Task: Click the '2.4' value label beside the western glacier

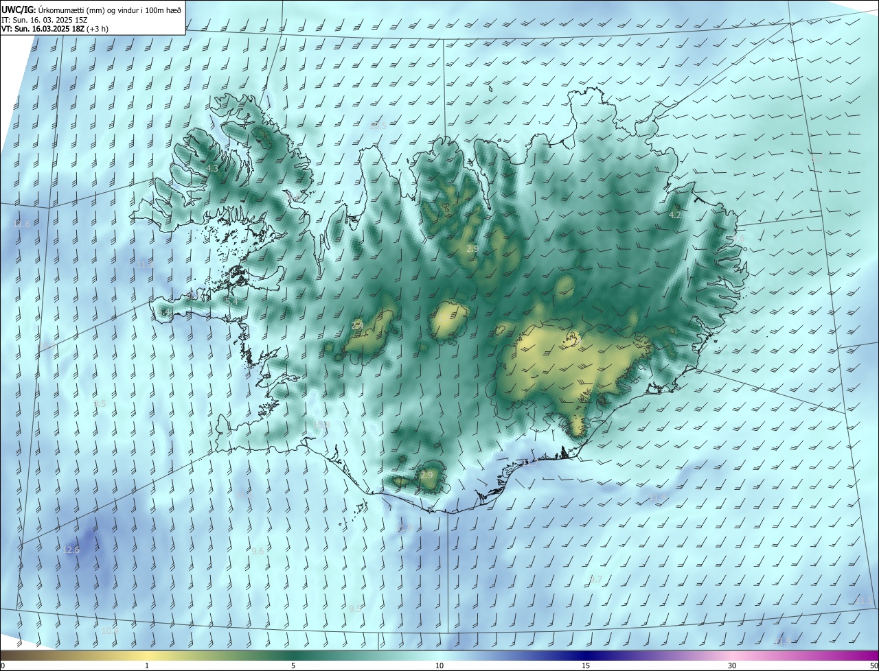Action: click(x=357, y=325)
